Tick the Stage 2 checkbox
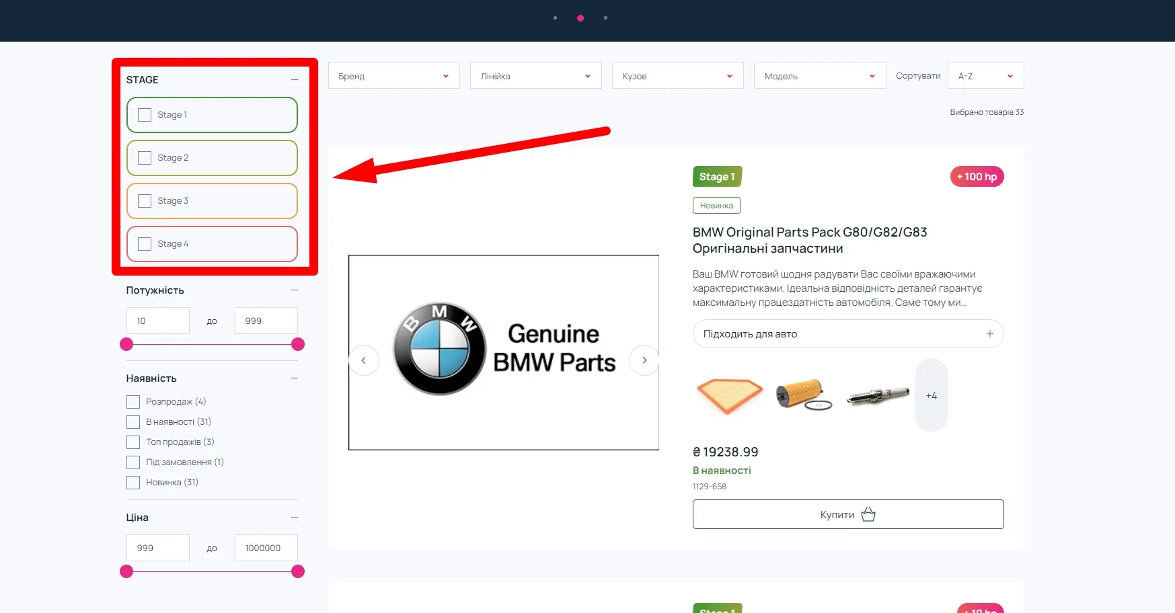This screenshot has height=613, width=1175. [x=145, y=158]
